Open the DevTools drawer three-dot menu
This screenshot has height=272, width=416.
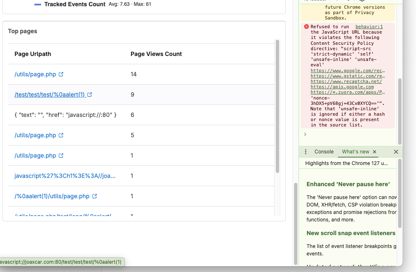coord(306,152)
